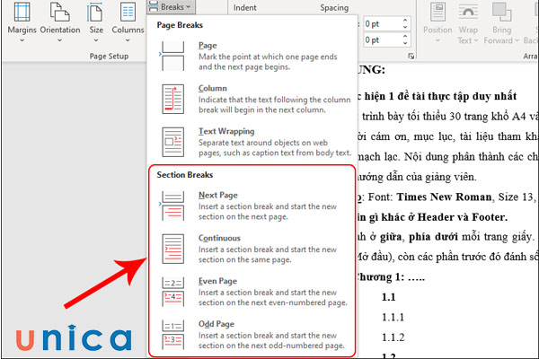Open the Orientation page icon
539x359 pixels.
click(60, 12)
